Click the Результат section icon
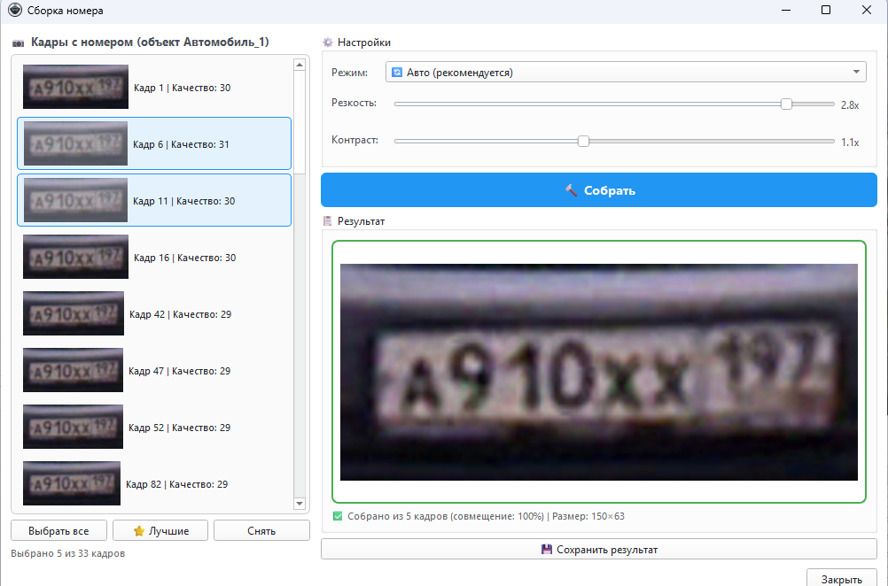The image size is (888, 586). [328, 220]
